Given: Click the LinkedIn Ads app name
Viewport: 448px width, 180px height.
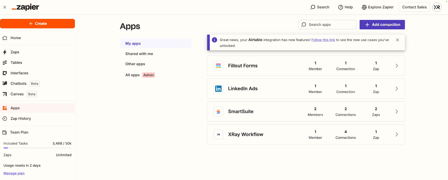Looking at the screenshot, I should 243,89.
